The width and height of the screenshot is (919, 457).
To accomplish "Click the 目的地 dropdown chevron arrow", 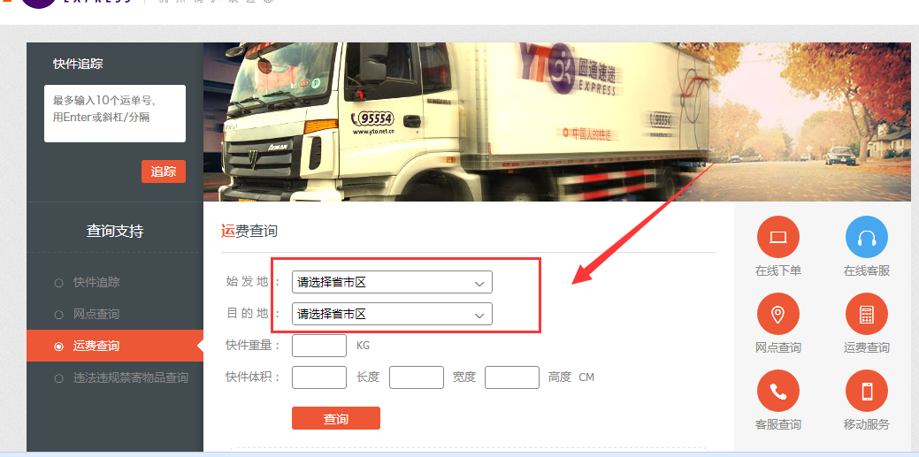I will point(479,316).
